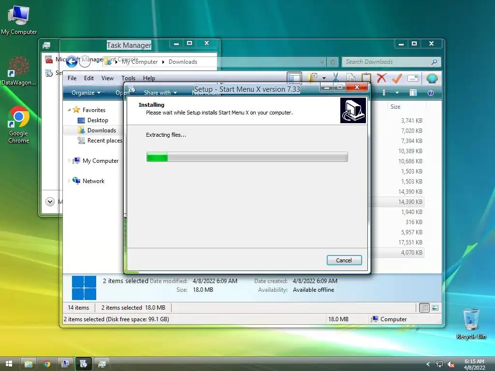Viewport: 495px width, 371px height.
Task: Click the Help question mark icon
Action: coord(431,93)
